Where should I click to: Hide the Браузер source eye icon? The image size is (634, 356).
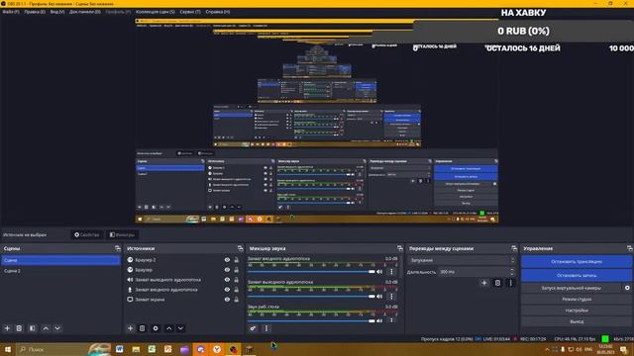pos(227,270)
